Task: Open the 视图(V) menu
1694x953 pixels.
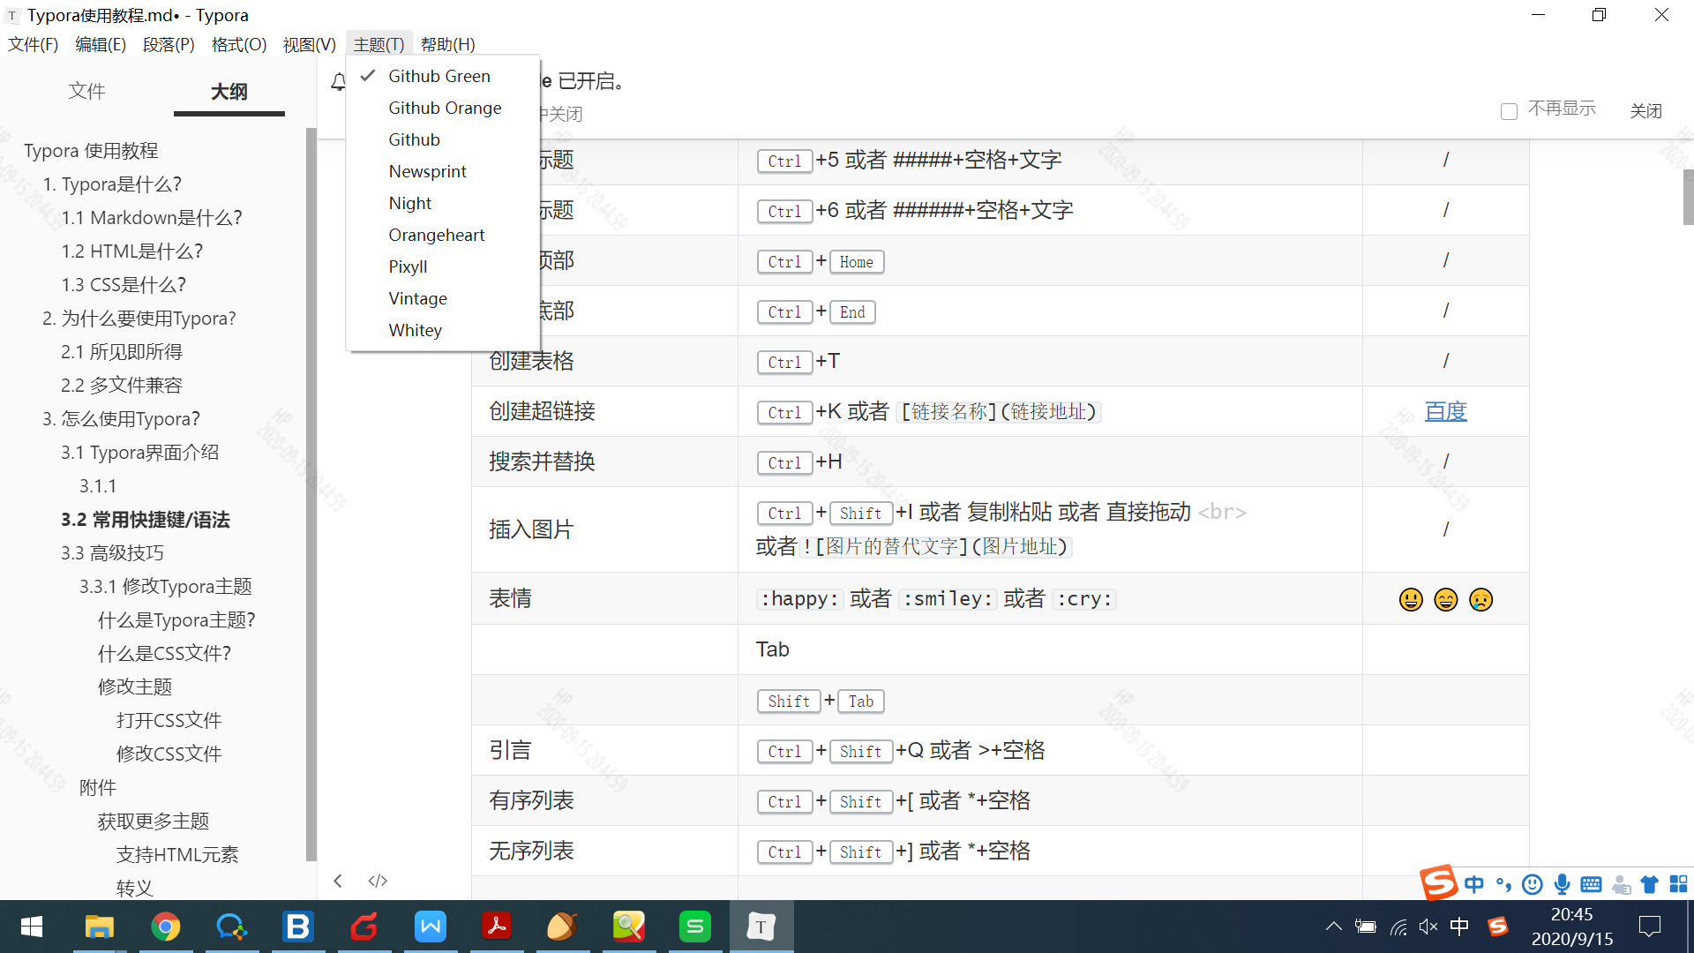Action: click(309, 44)
